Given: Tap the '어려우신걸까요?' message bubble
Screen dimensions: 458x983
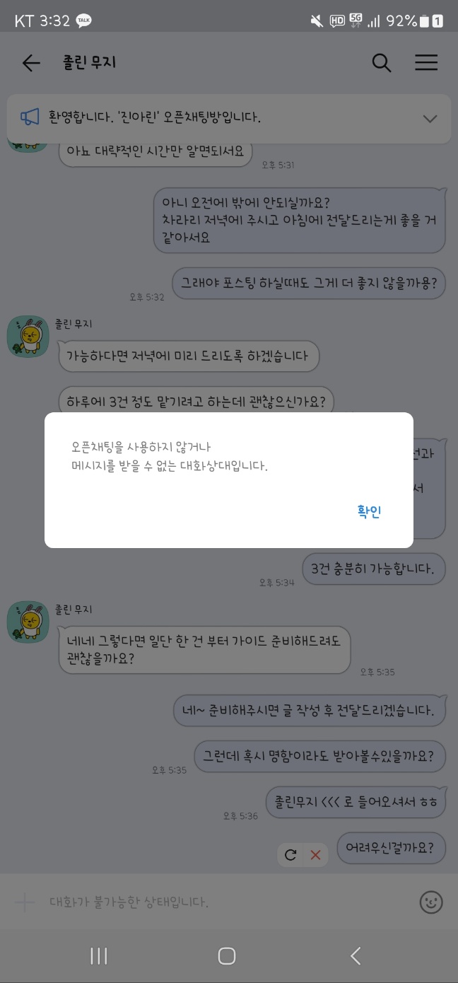Looking at the screenshot, I should point(392,847).
